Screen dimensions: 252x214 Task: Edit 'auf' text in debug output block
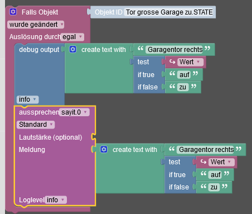click(x=184, y=75)
